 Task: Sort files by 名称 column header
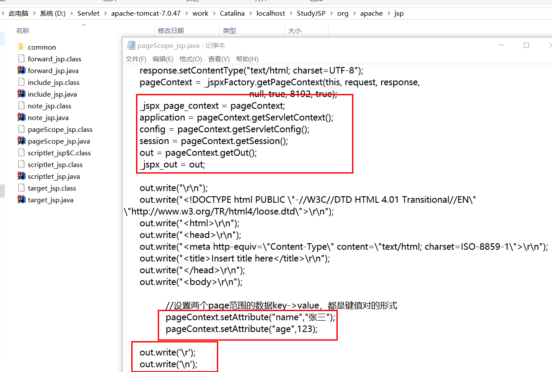coord(23,31)
